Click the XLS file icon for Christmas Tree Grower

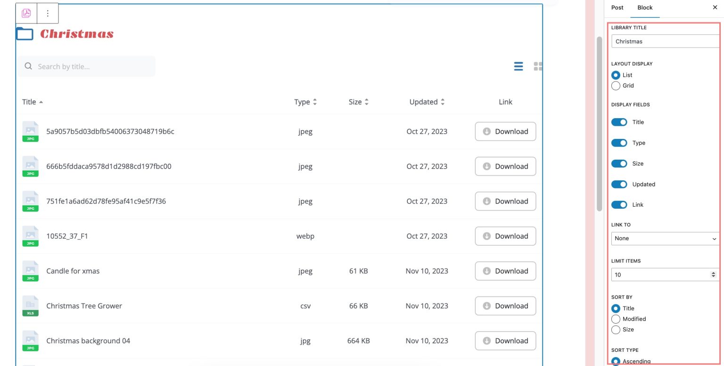coord(30,306)
